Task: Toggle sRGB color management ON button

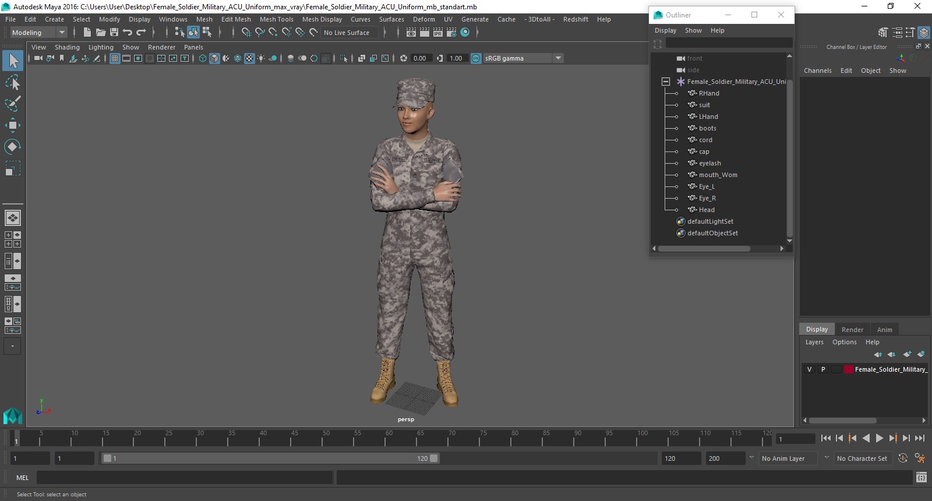Action: coord(476,58)
